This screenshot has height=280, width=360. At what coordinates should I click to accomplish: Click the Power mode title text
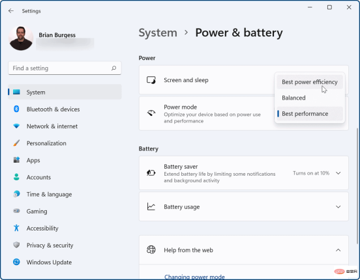point(180,107)
